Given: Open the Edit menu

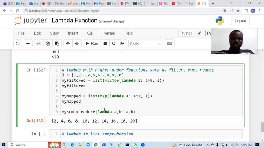Looking at the screenshot, I should coord(37,33).
